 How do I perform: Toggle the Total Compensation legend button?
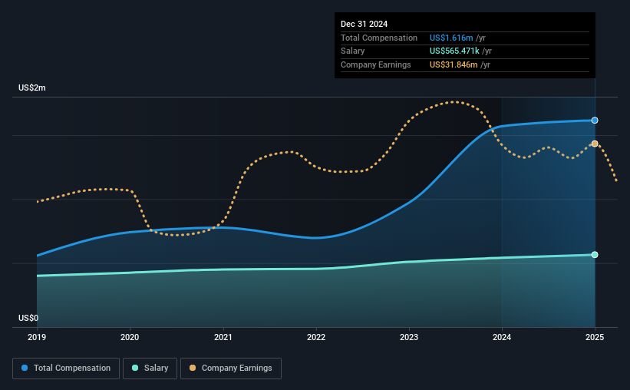66,369
